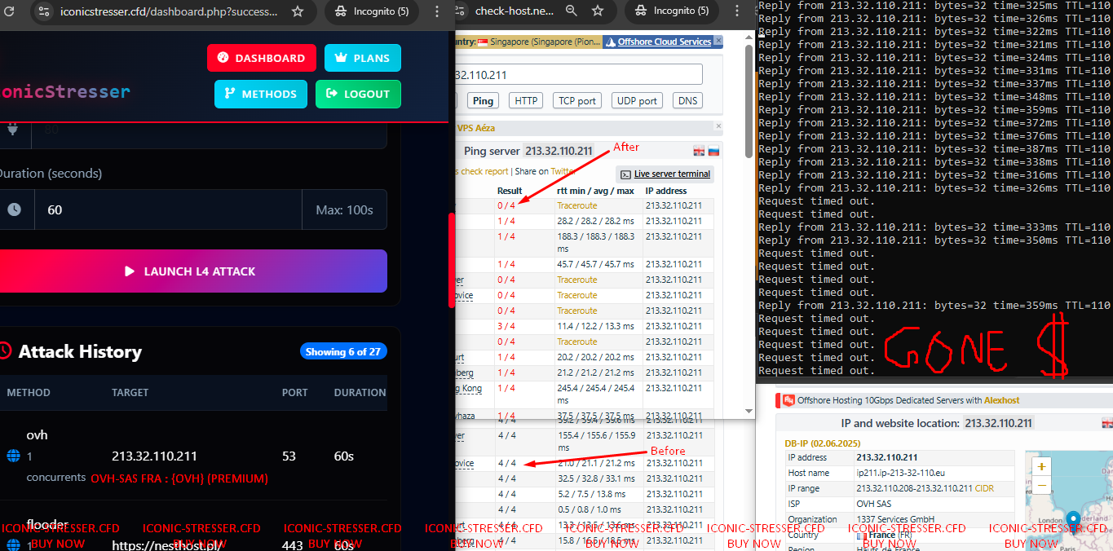Zoom out on the IP location map
Viewport: 1113px width, 551px height.
pos(1042,486)
